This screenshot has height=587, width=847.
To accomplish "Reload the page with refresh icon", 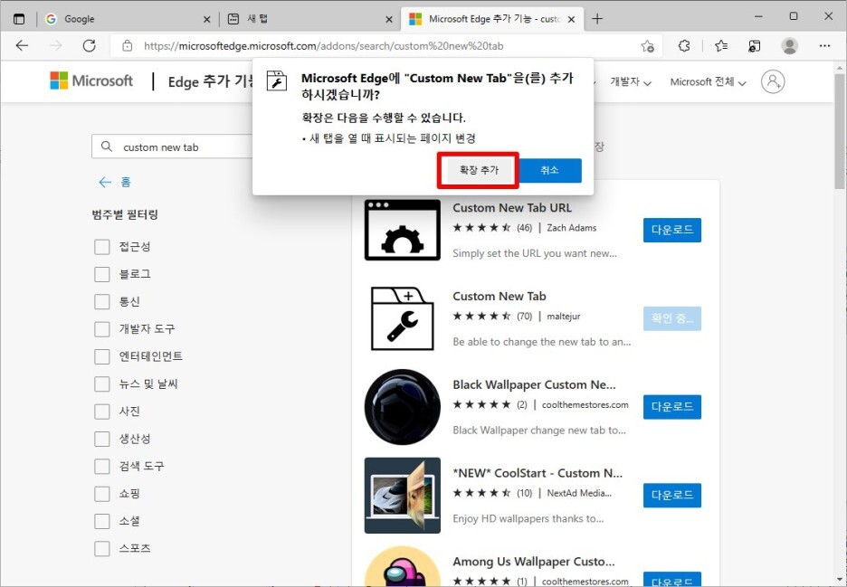I will point(89,46).
